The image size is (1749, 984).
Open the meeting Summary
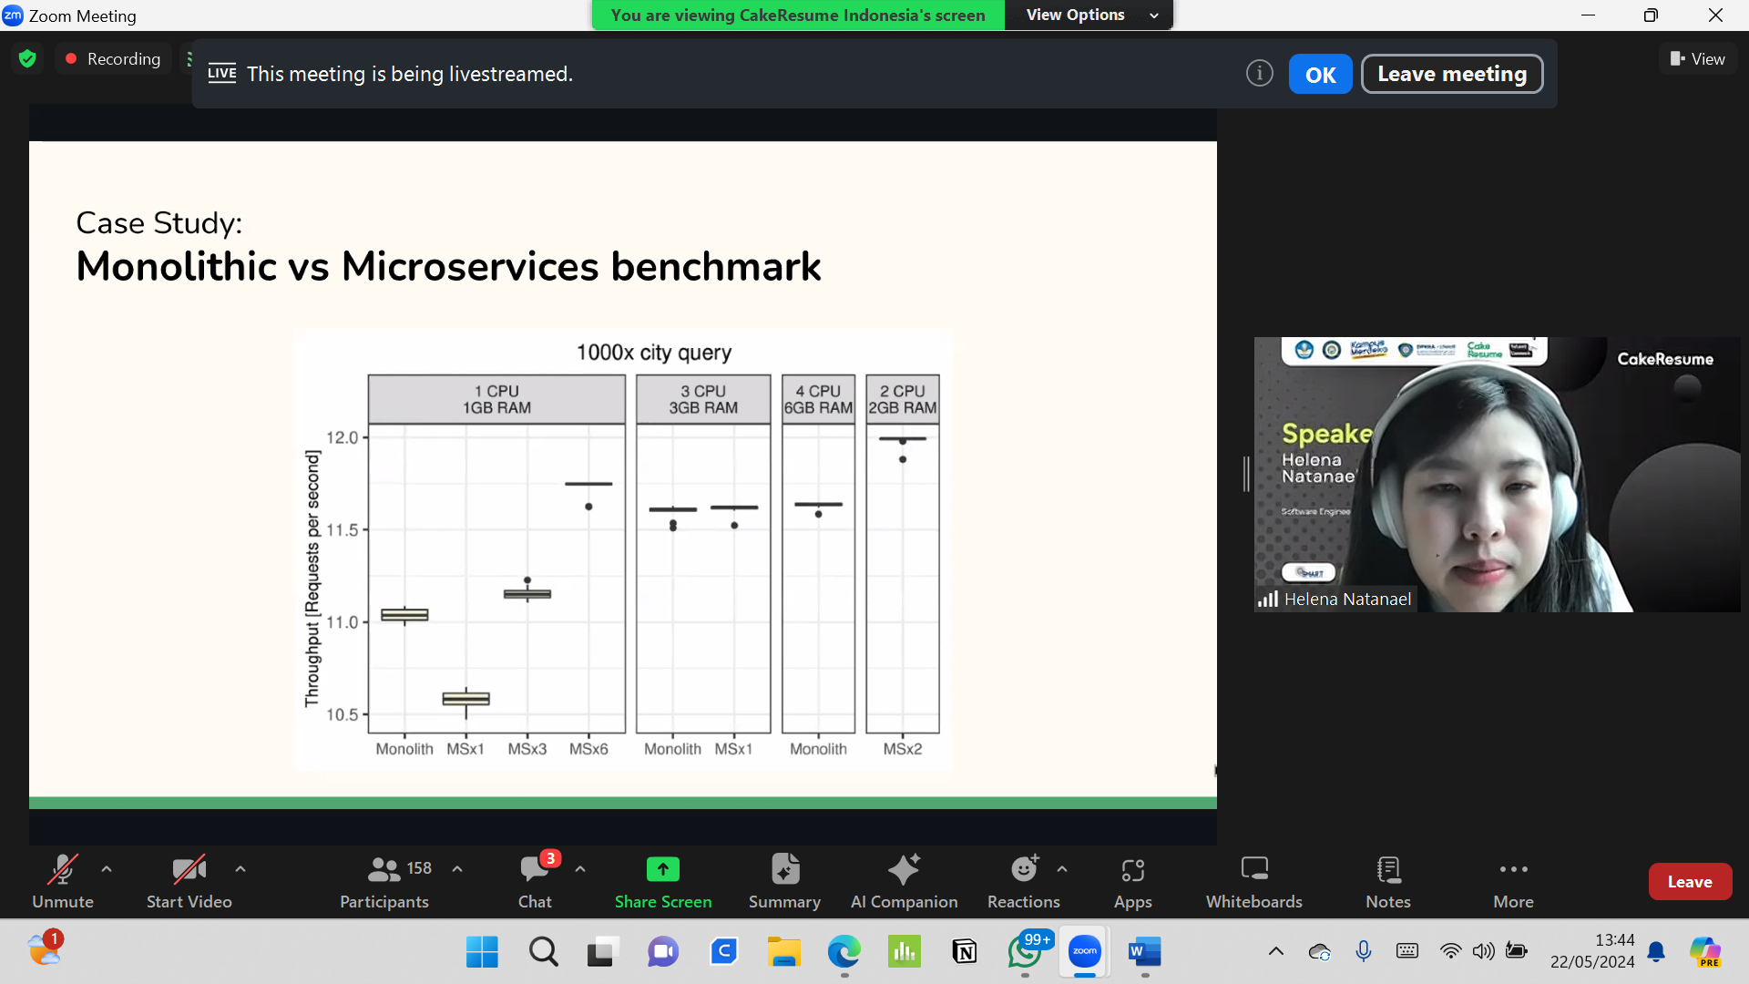[784, 881]
